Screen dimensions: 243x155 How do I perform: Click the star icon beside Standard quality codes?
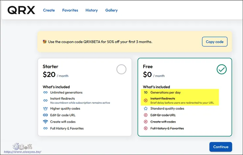coord(145,108)
